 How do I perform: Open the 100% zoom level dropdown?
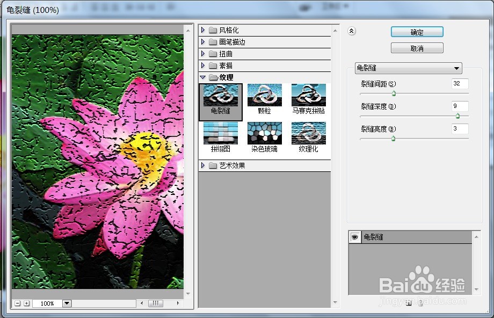pyautogui.click(x=67, y=303)
